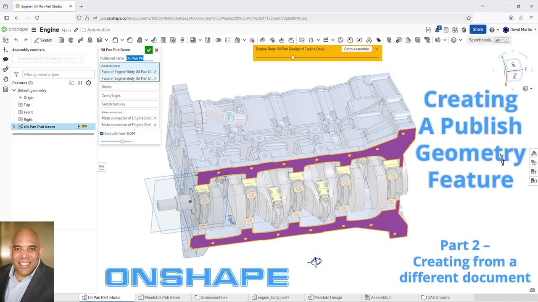Click the Redo arrow in toolbar
This screenshot has width=538, height=302.
pos(26,40)
